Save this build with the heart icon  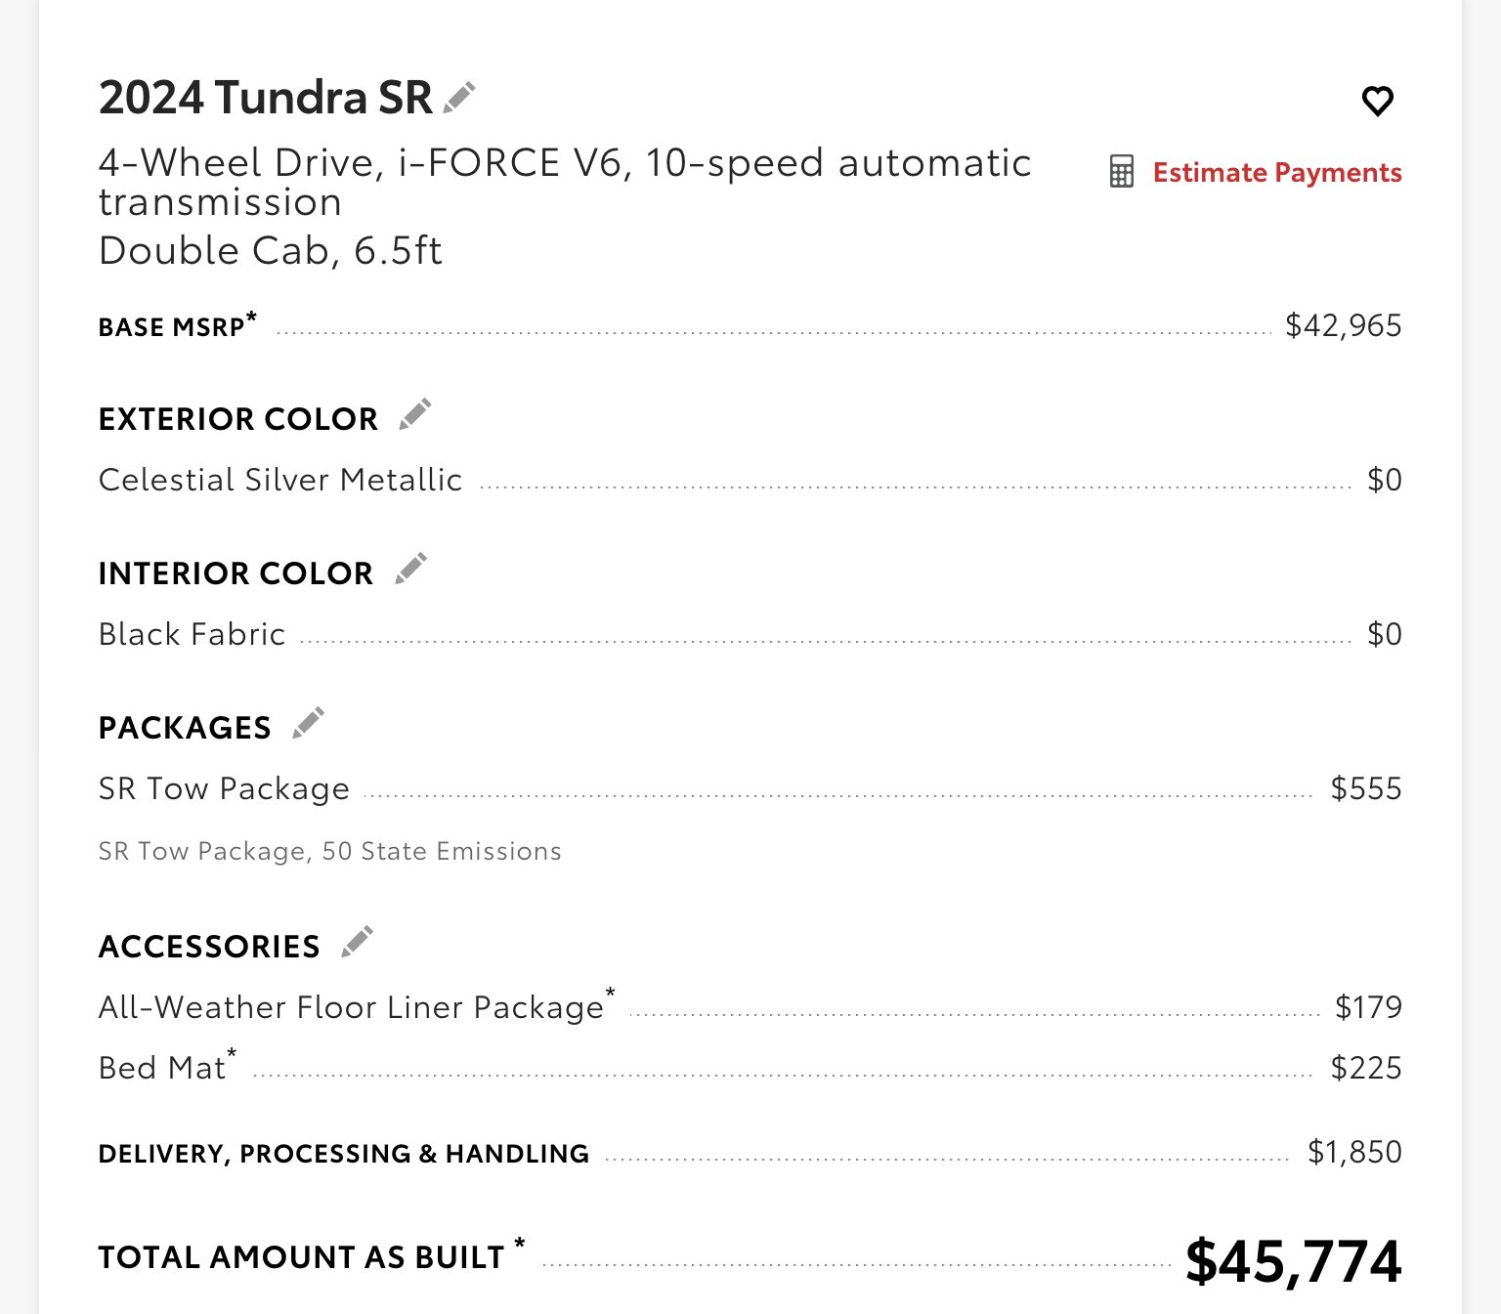[1378, 101]
